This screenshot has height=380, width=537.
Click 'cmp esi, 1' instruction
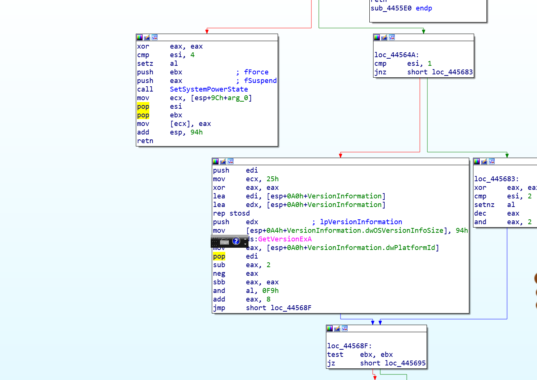pos(403,64)
